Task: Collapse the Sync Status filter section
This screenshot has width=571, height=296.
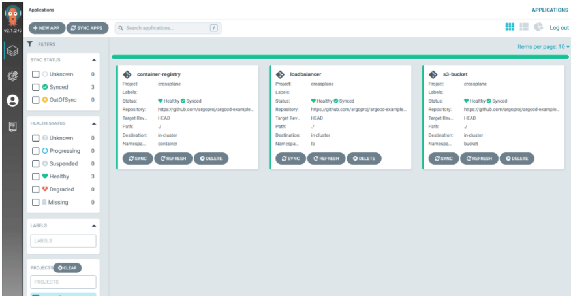Action: click(x=93, y=59)
